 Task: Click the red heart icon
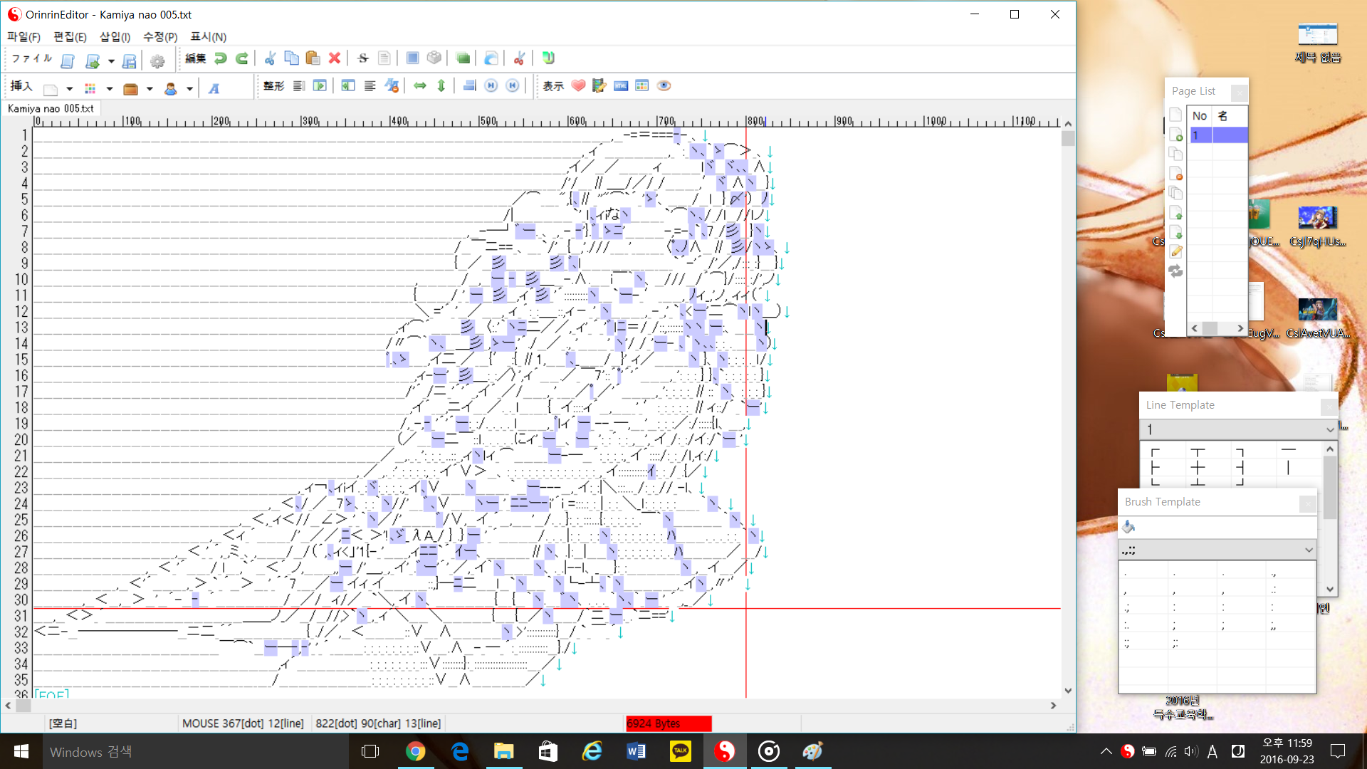578,86
